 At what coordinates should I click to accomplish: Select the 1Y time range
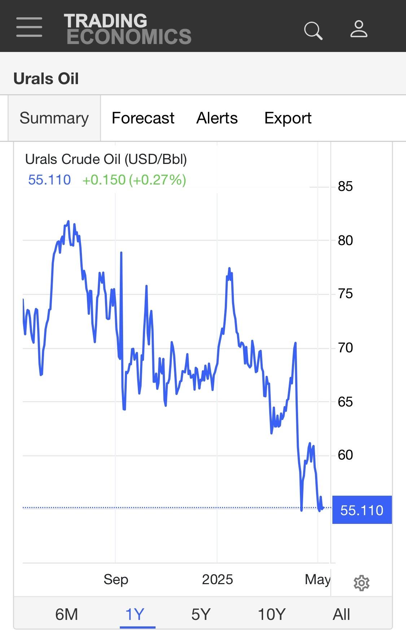point(135,614)
